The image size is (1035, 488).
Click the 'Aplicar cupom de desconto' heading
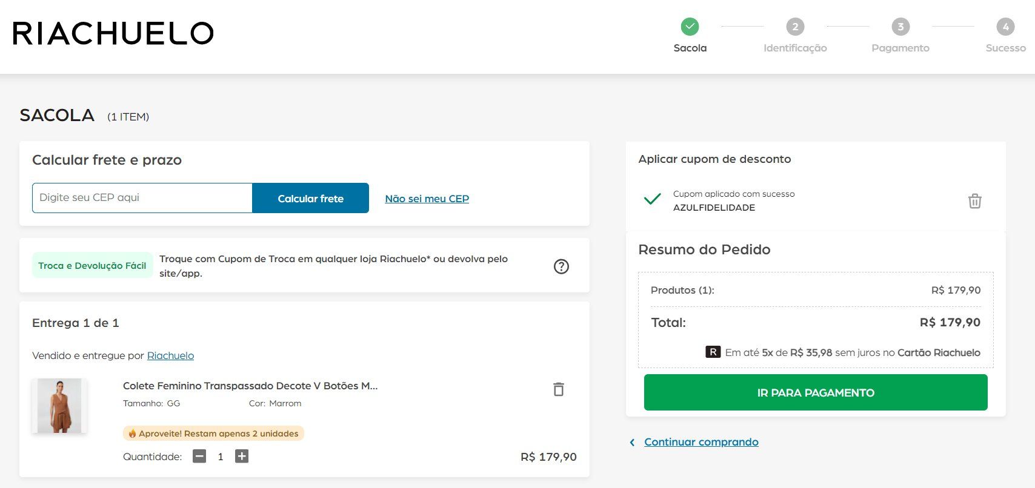tap(714, 159)
